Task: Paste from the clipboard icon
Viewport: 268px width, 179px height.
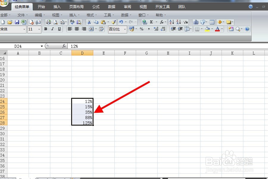Action: tap(103, 22)
